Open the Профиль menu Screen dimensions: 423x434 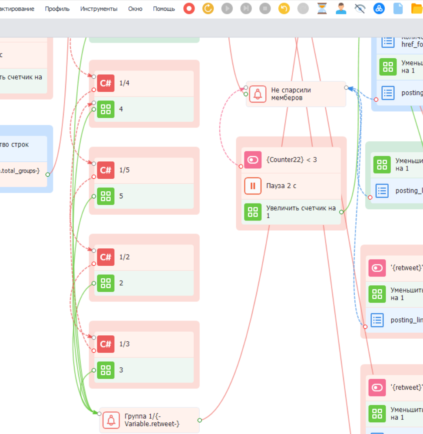click(x=57, y=9)
